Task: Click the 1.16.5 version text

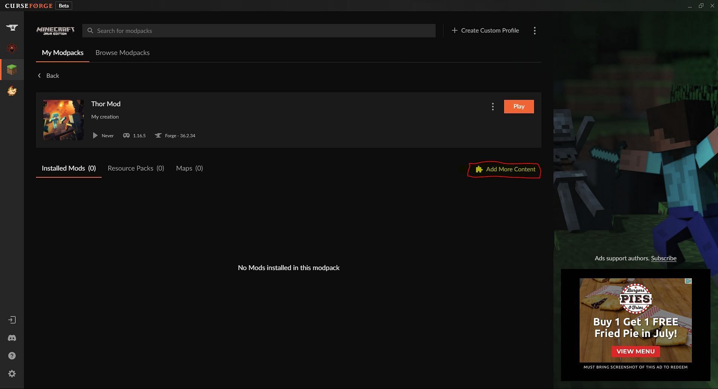Action: point(139,136)
